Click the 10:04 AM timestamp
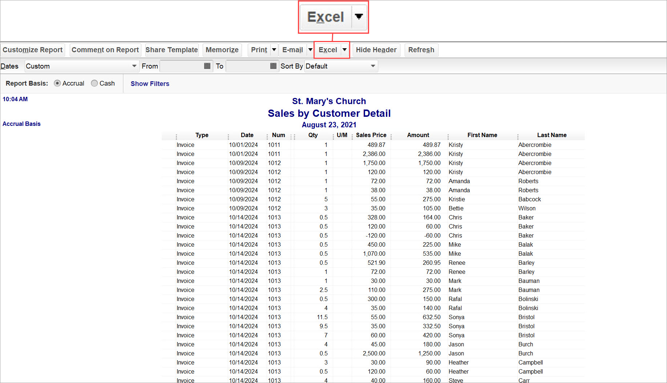Image resolution: width=667 pixels, height=383 pixels. [x=15, y=99]
